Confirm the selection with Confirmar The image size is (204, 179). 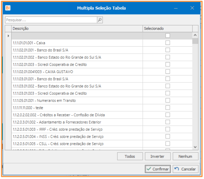pyautogui.click(x=158, y=169)
